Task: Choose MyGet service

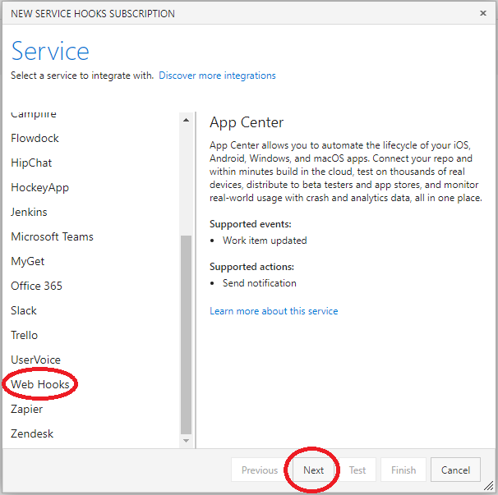Action: pos(28,262)
